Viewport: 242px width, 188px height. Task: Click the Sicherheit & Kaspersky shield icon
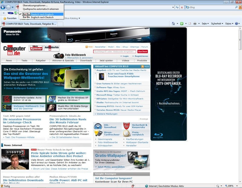point(126,126)
